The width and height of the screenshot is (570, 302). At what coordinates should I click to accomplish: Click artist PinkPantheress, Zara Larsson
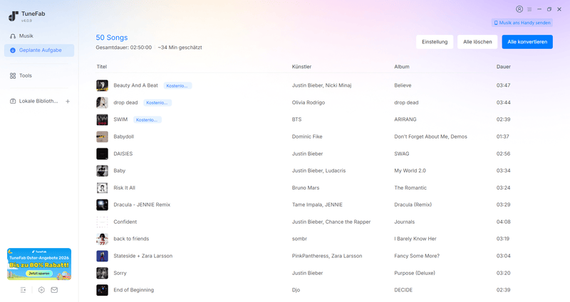coord(327,256)
